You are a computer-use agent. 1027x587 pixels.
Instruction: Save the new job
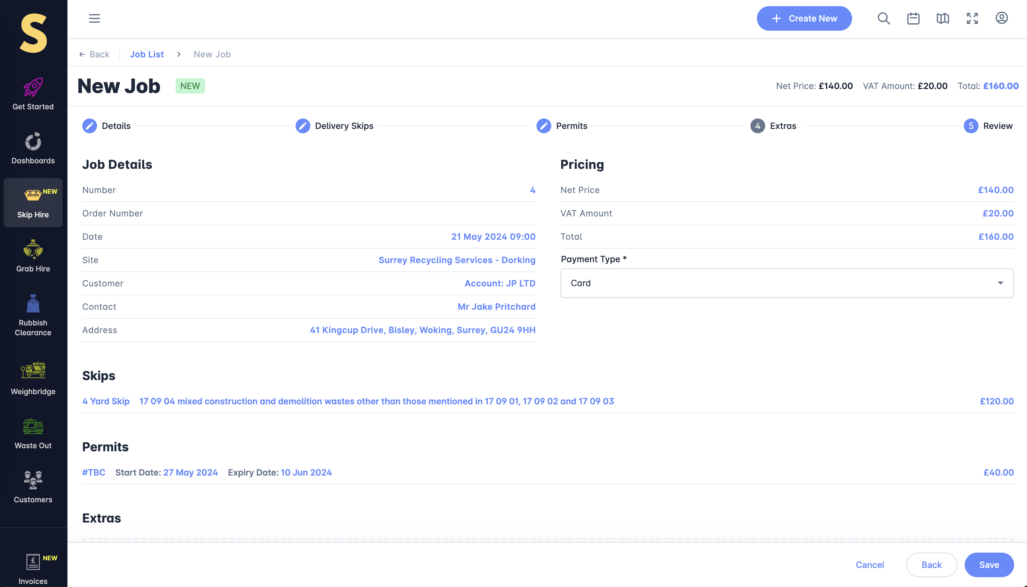[x=989, y=565]
